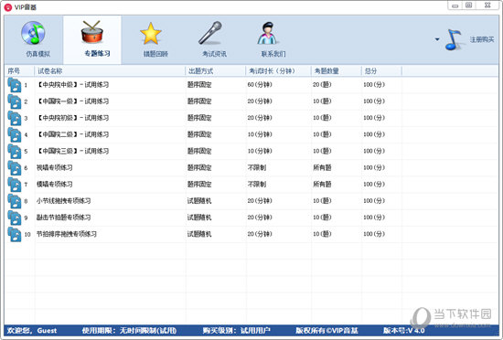503x340 pixels.
Task: Select 【中国院一级】－试用练习 entry
Action: pos(73,101)
